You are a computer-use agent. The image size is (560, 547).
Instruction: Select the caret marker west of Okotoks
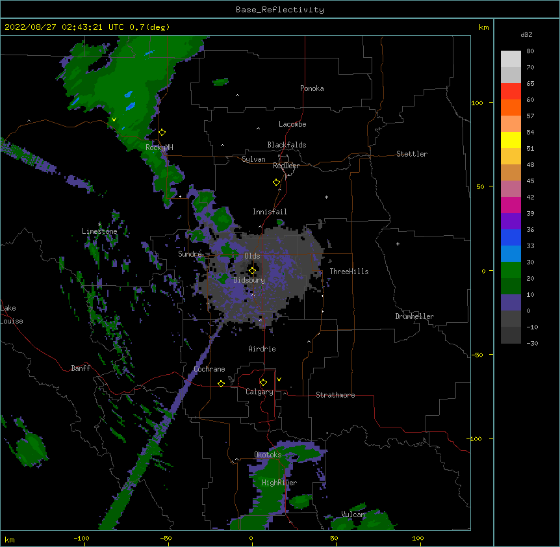click(236, 459)
